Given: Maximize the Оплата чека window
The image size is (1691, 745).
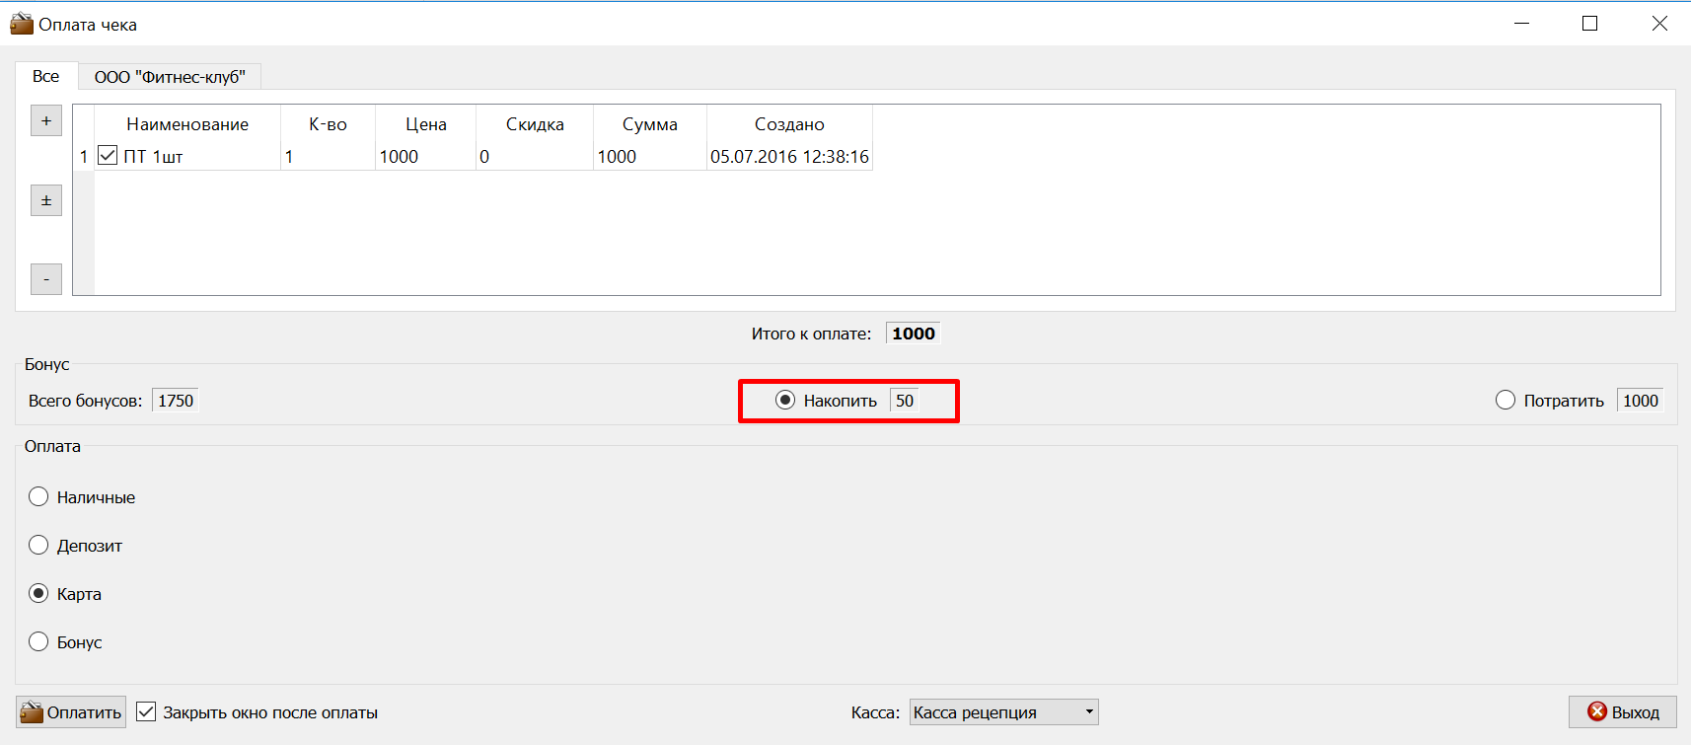Looking at the screenshot, I should pos(1589,24).
